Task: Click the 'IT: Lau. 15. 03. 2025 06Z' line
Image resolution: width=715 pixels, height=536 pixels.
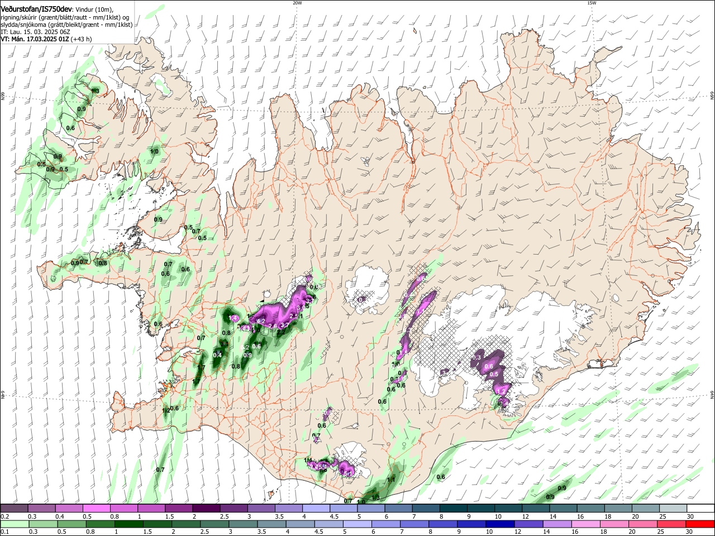Action: [35, 32]
